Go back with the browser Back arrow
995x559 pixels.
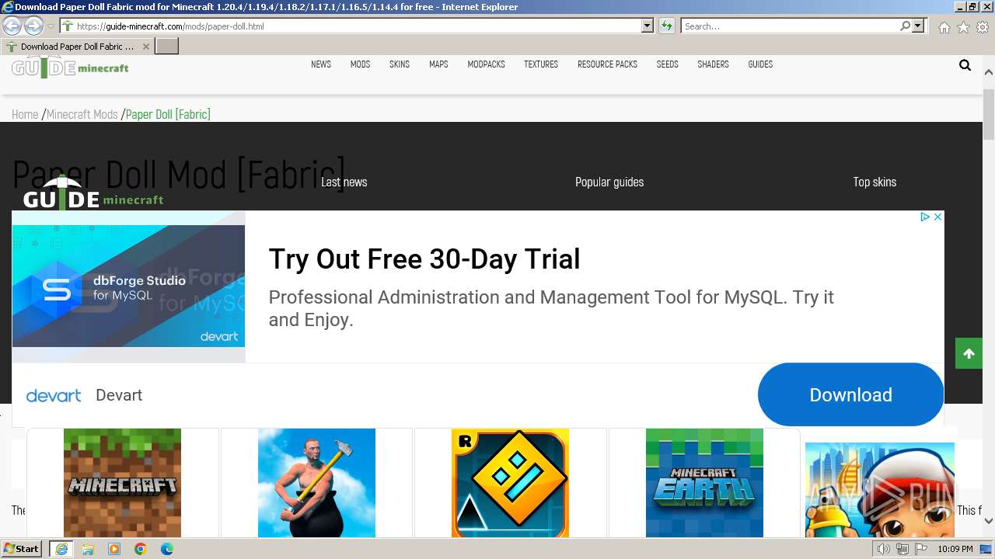[12, 26]
